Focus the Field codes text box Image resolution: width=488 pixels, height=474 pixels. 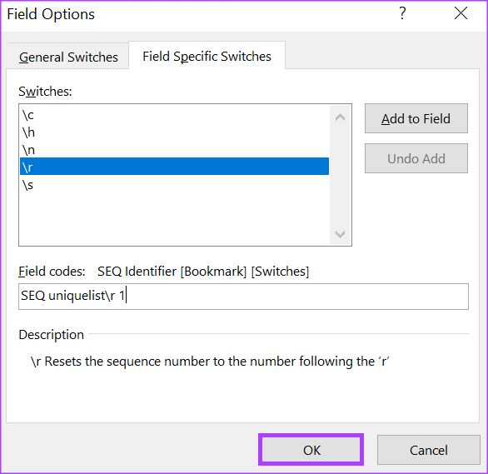(x=243, y=297)
